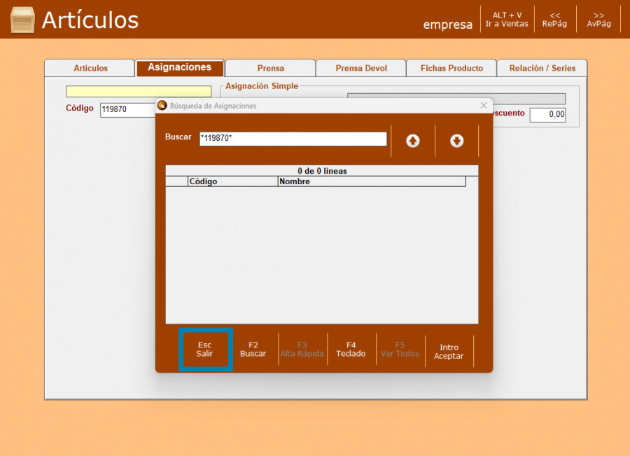630x456 pixels.
Task: Click the Artículos box icon in header
Action: click(22, 20)
